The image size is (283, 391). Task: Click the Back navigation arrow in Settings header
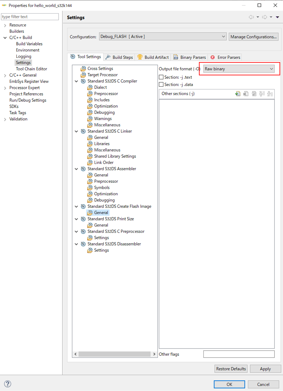(x=251, y=17)
